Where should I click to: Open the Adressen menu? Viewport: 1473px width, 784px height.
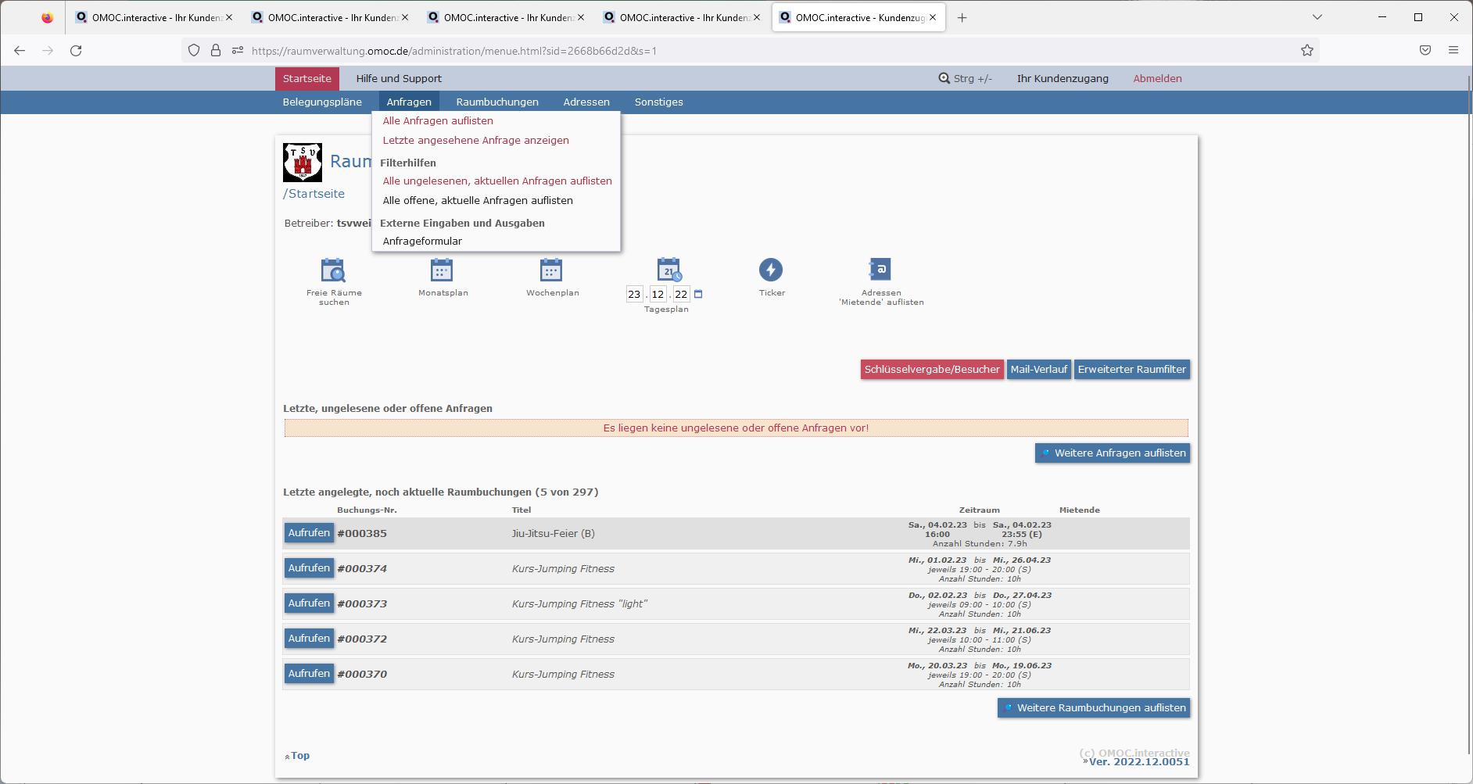(x=586, y=102)
